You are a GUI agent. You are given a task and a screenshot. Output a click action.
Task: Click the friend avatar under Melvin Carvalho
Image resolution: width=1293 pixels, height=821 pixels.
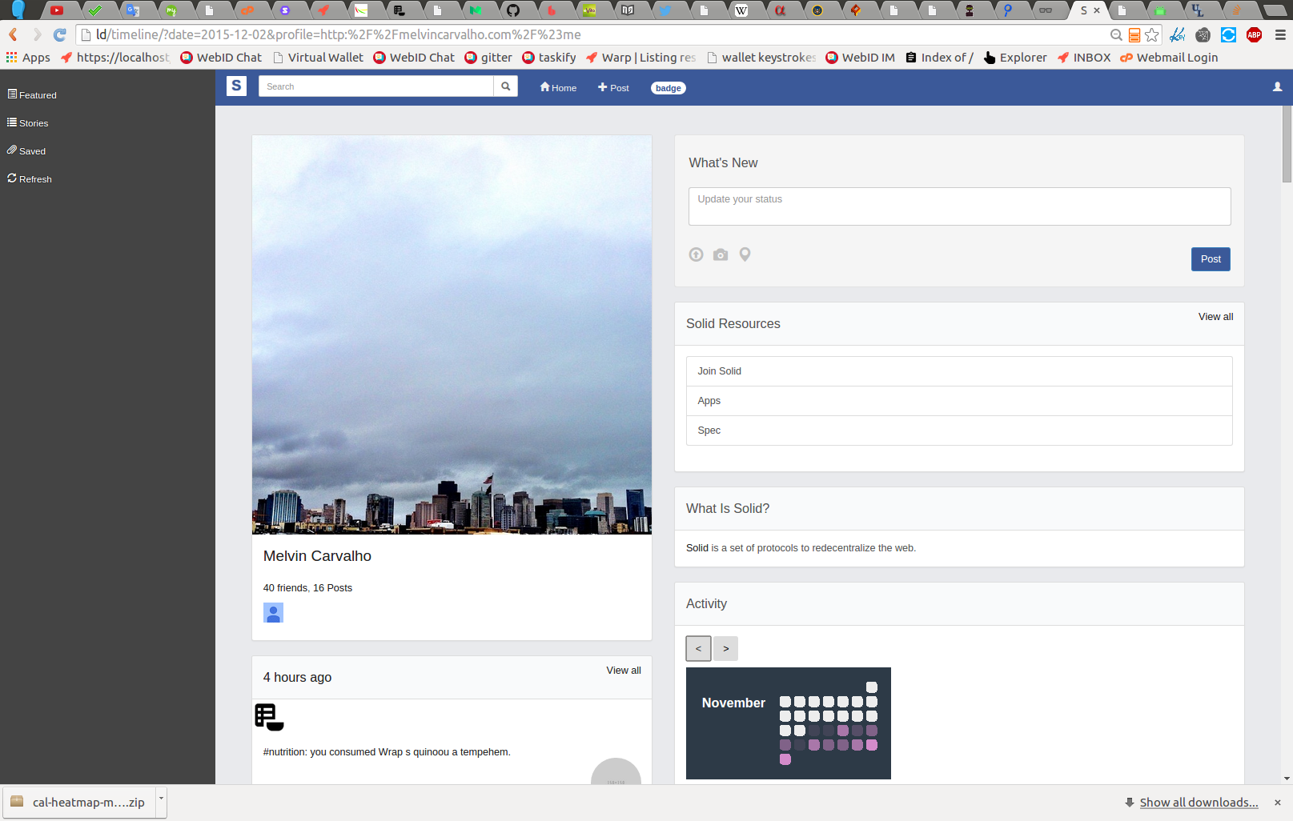coord(273,613)
